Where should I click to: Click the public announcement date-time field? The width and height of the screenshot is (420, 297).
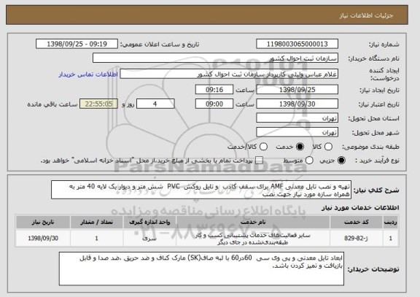(x=77, y=44)
